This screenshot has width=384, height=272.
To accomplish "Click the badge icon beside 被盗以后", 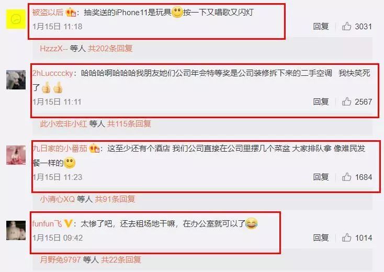I will [71, 13].
